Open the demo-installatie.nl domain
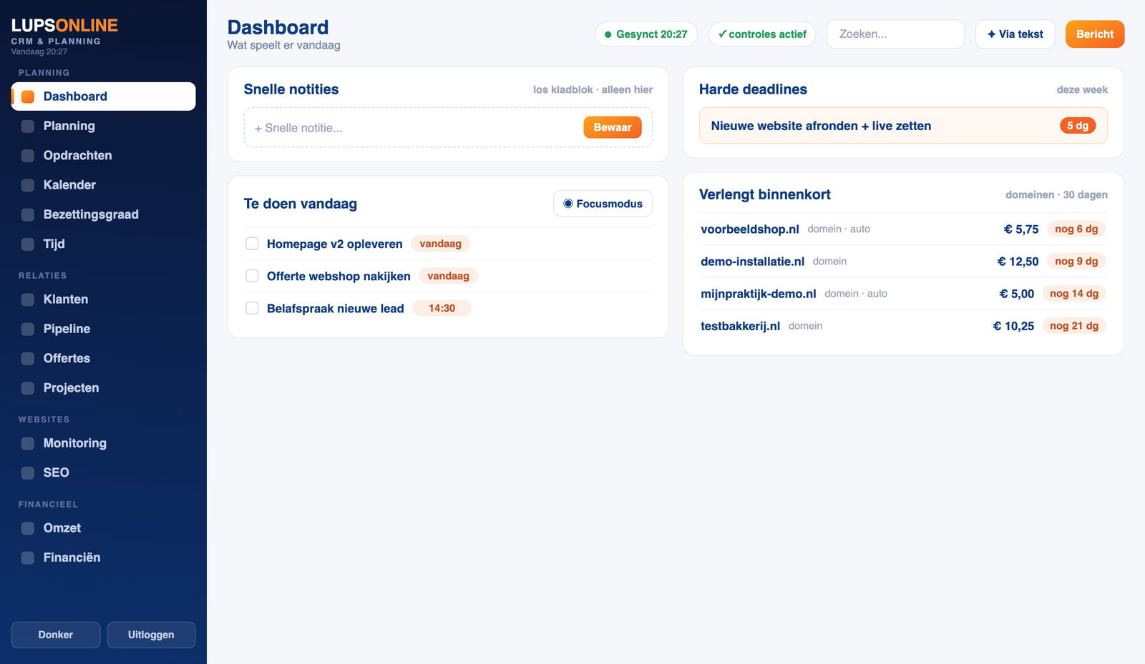 point(903,261)
